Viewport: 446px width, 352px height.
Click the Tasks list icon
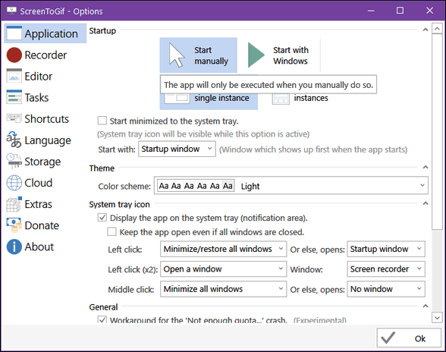tap(14, 97)
